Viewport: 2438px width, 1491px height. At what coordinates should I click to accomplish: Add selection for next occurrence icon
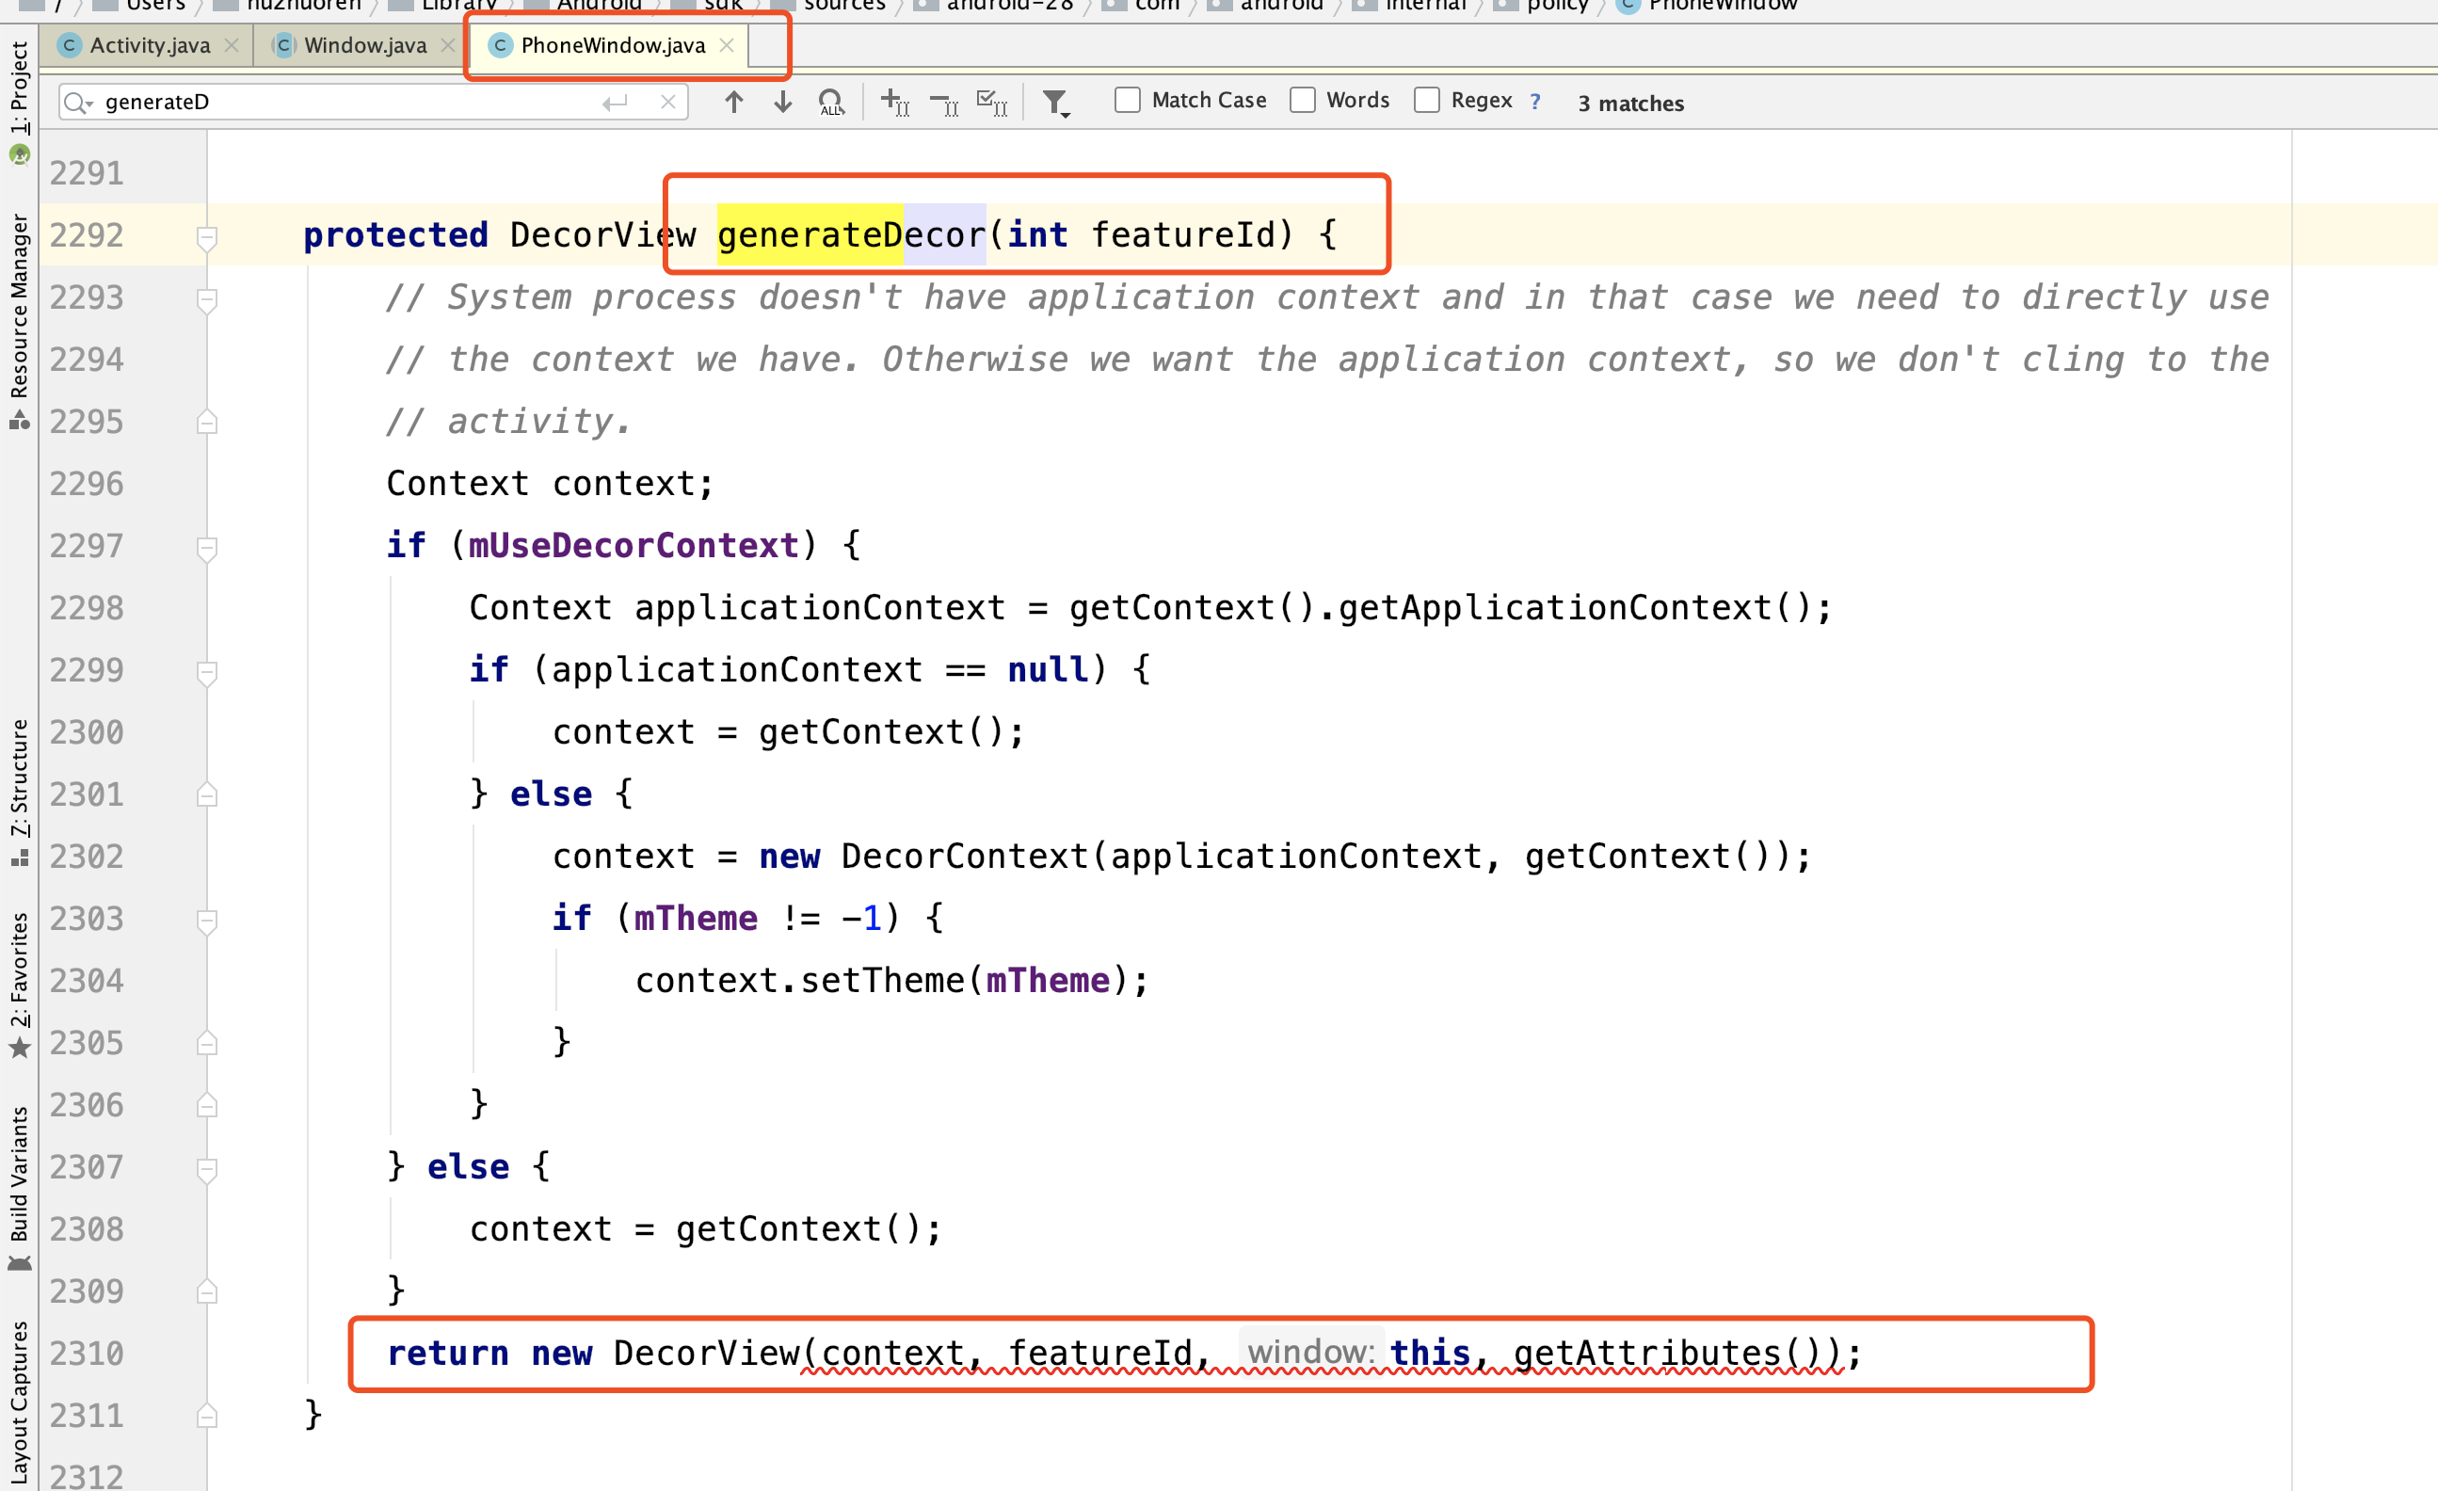click(894, 102)
